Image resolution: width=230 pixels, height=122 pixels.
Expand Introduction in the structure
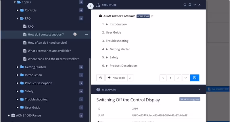pos(107,24)
